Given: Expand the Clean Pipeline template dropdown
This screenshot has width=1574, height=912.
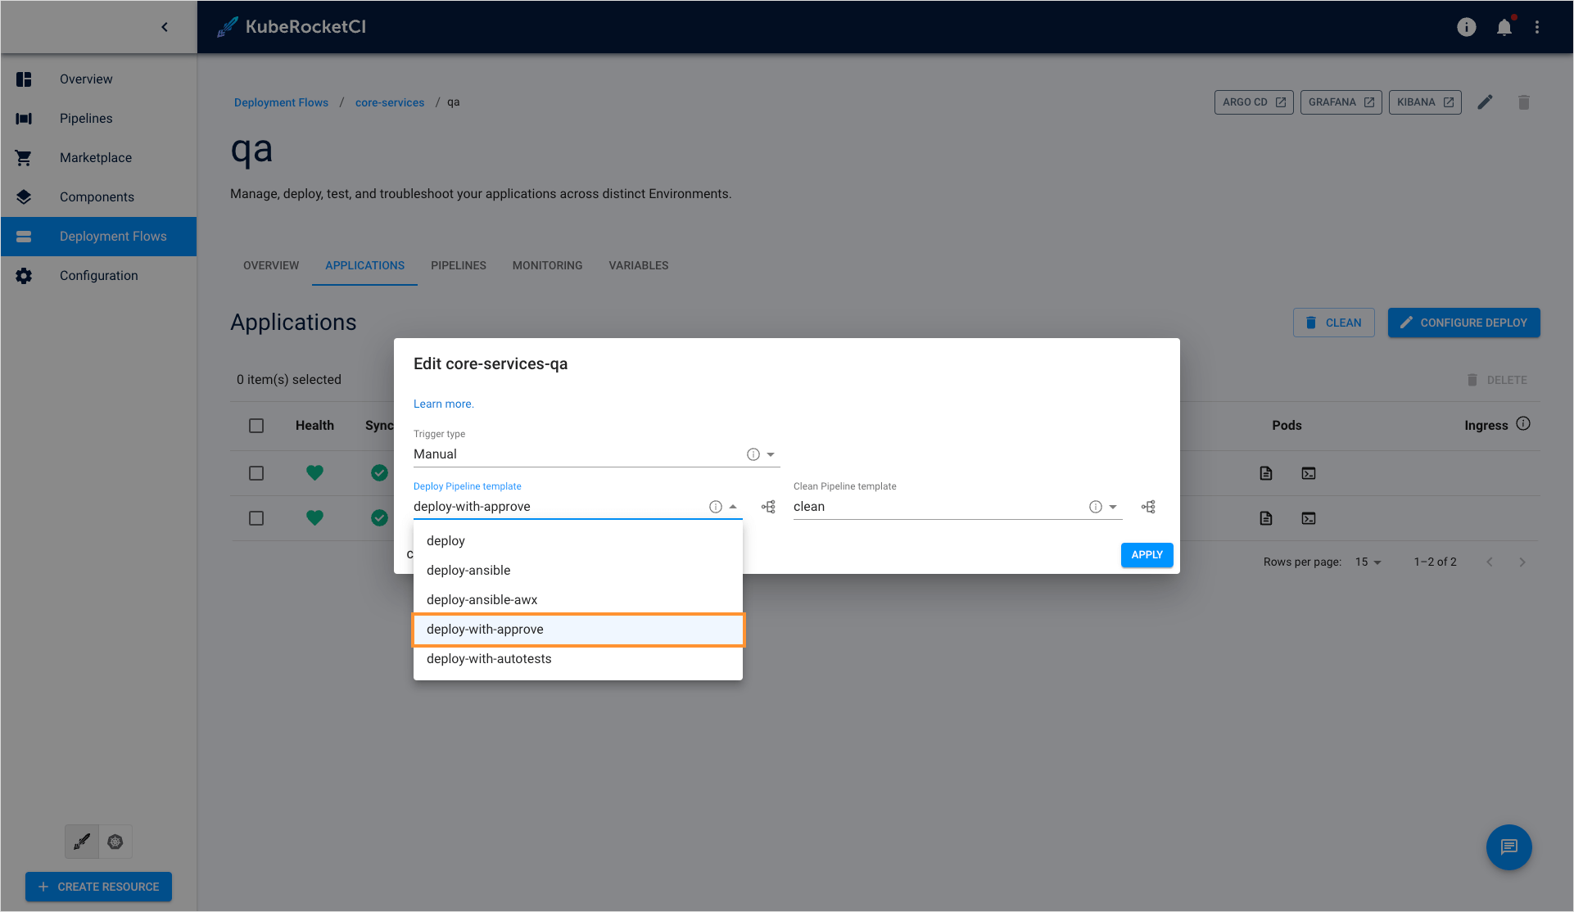Looking at the screenshot, I should pos(1115,506).
